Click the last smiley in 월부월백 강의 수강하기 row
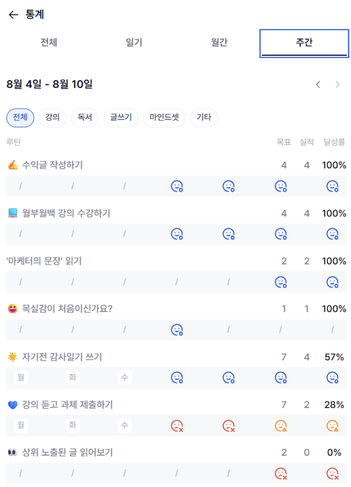The image size is (351, 487). coord(332,234)
